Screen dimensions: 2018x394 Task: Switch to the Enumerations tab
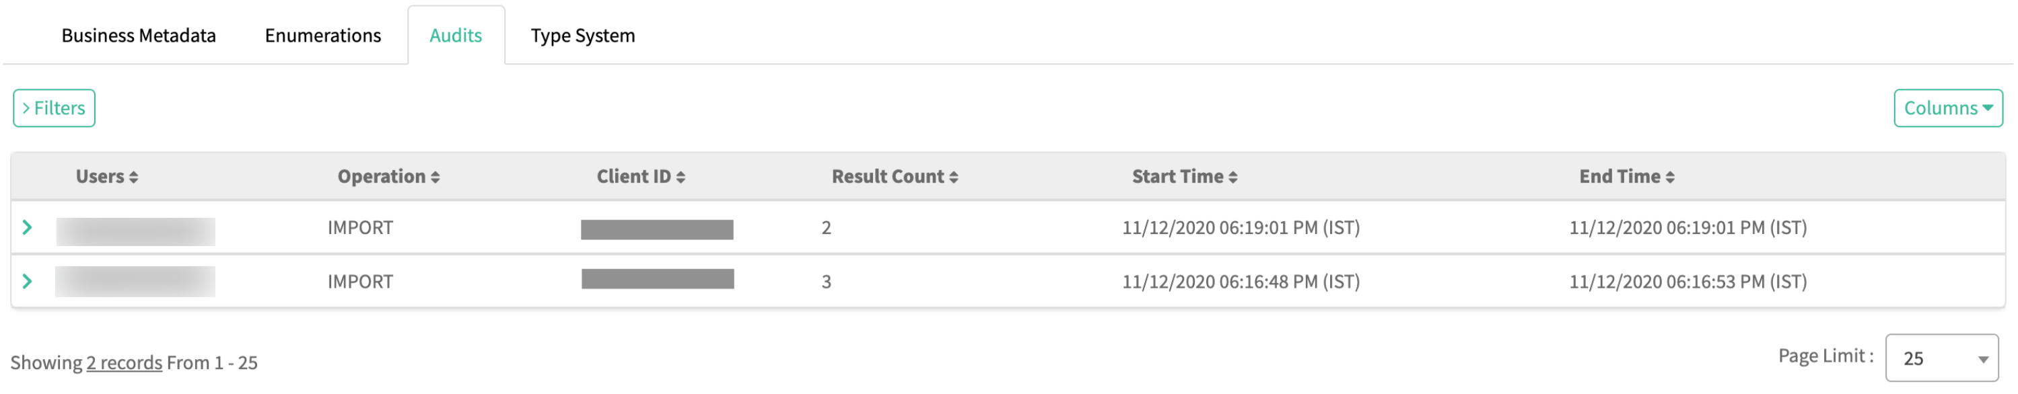pos(322,36)
